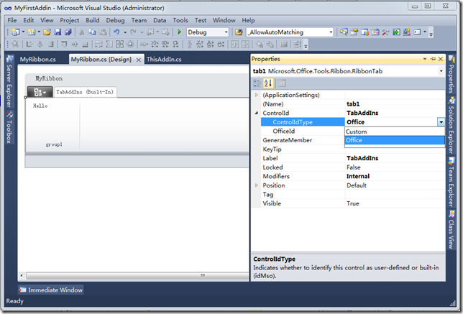Expand the Position property
The image size is (463, 314).
click(256, 185)
